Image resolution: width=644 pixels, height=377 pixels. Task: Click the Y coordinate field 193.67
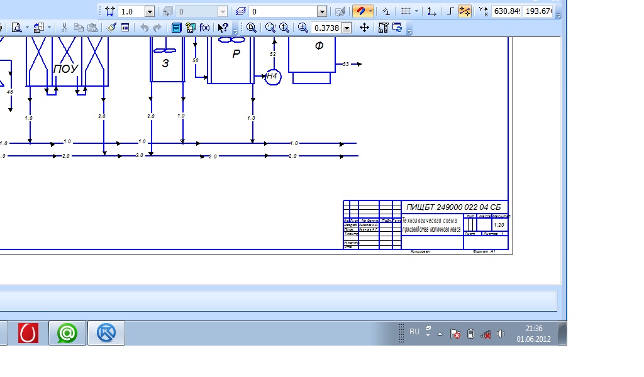pyautogui.click(x=538, y=11)
